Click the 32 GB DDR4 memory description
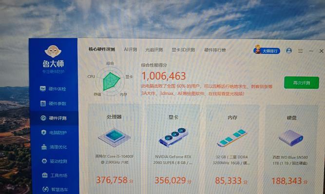 point(231,160)
